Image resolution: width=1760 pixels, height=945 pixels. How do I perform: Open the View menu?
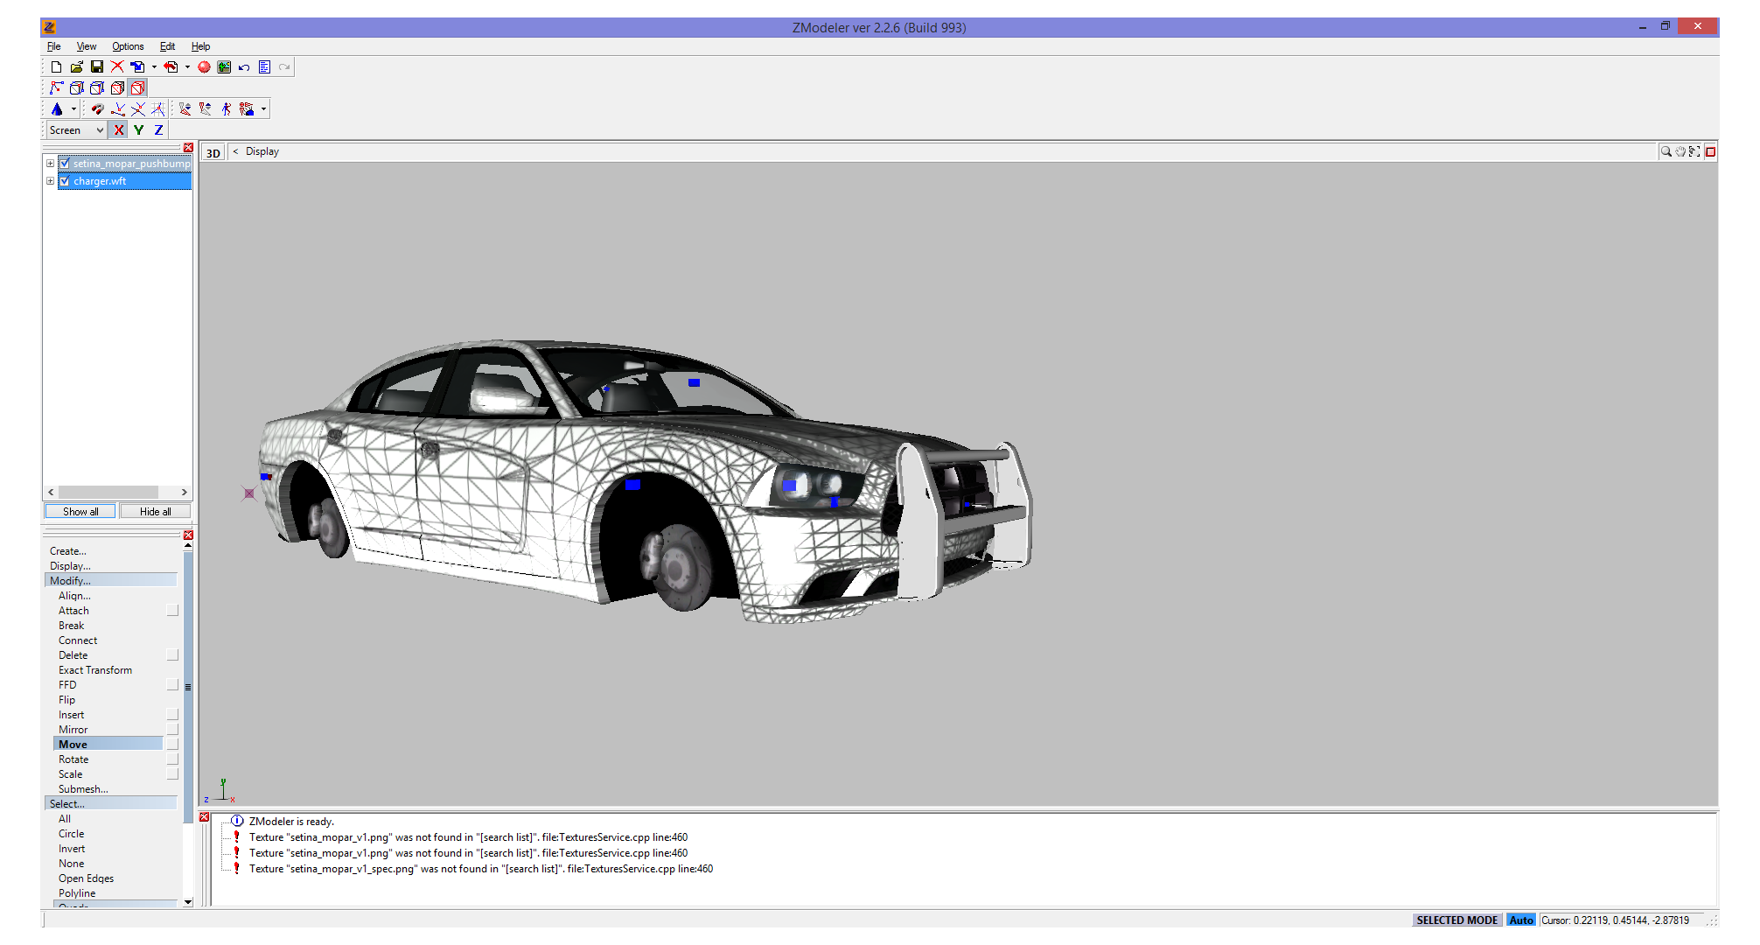[x=86, y=46]
